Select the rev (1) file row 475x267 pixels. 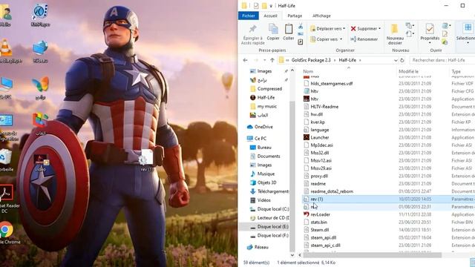tap(388, 199)
